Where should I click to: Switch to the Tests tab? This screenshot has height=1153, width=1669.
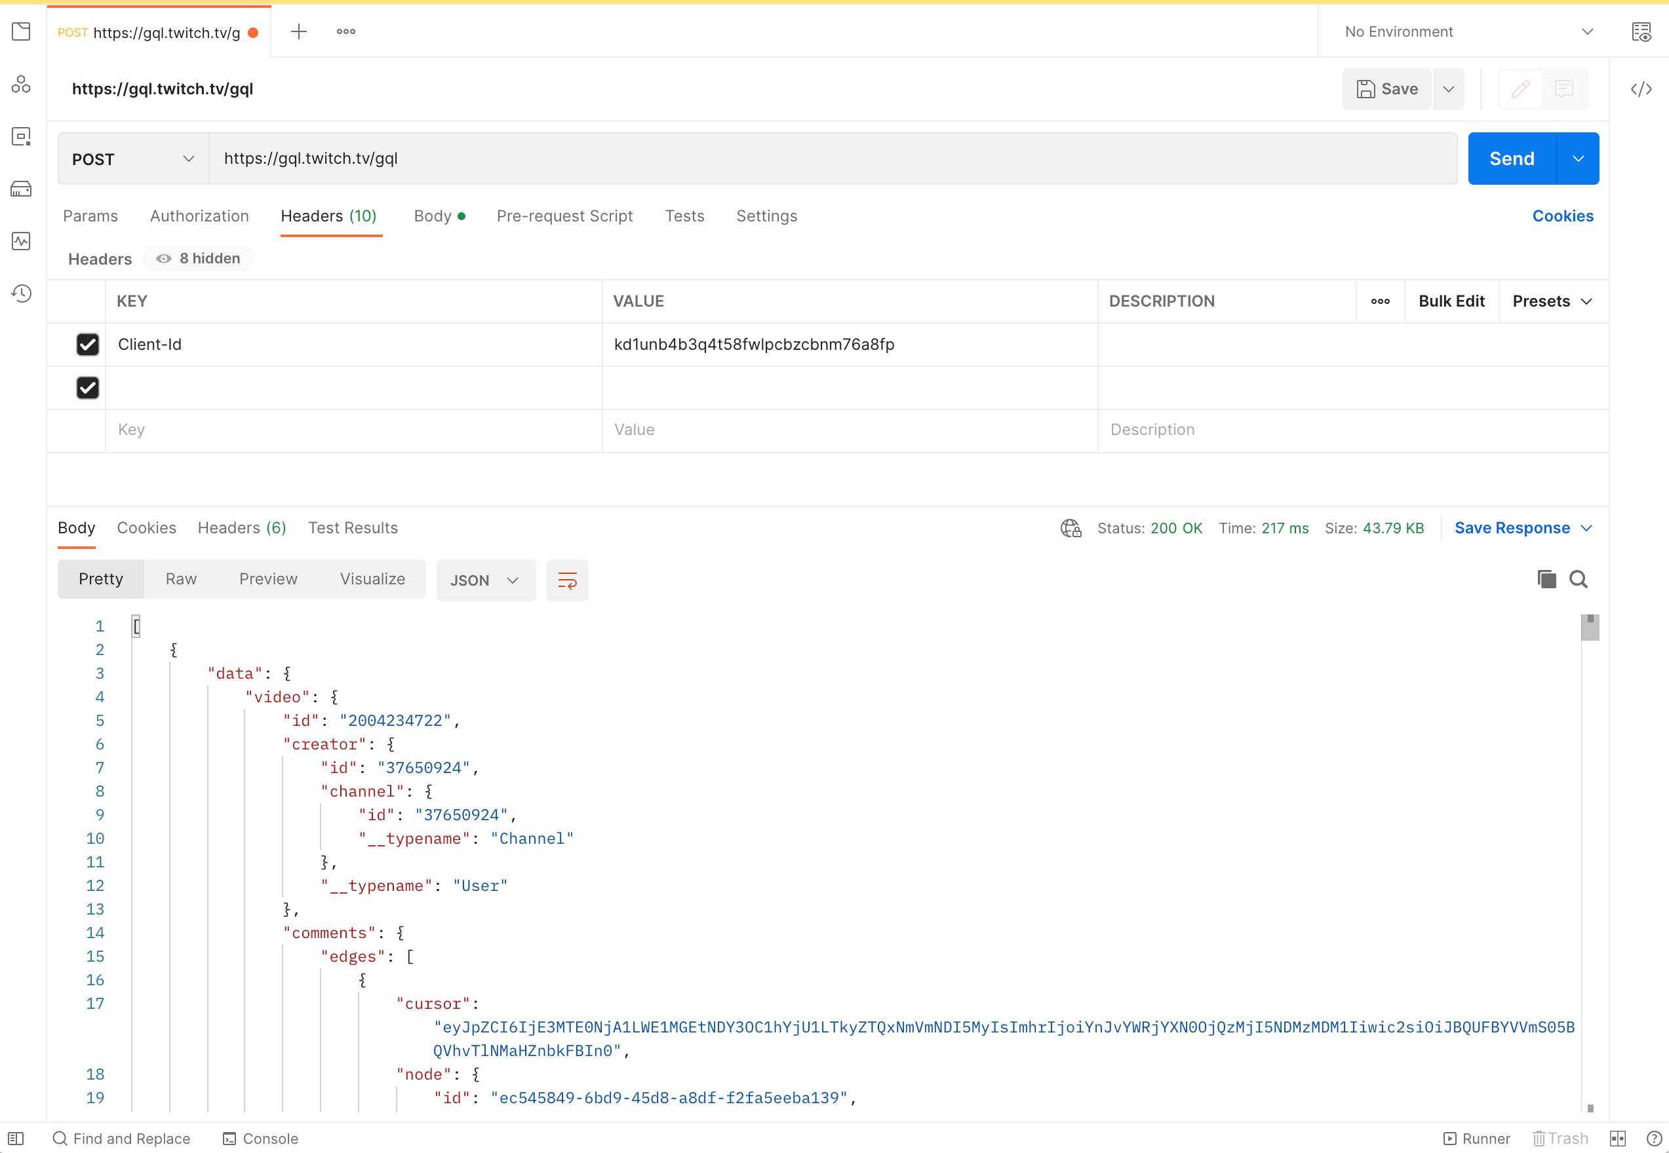(684, 216)
